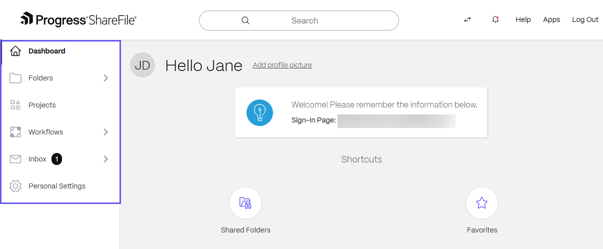Expand the Workflows chevron arrow
603x249 pixels.
105,132
